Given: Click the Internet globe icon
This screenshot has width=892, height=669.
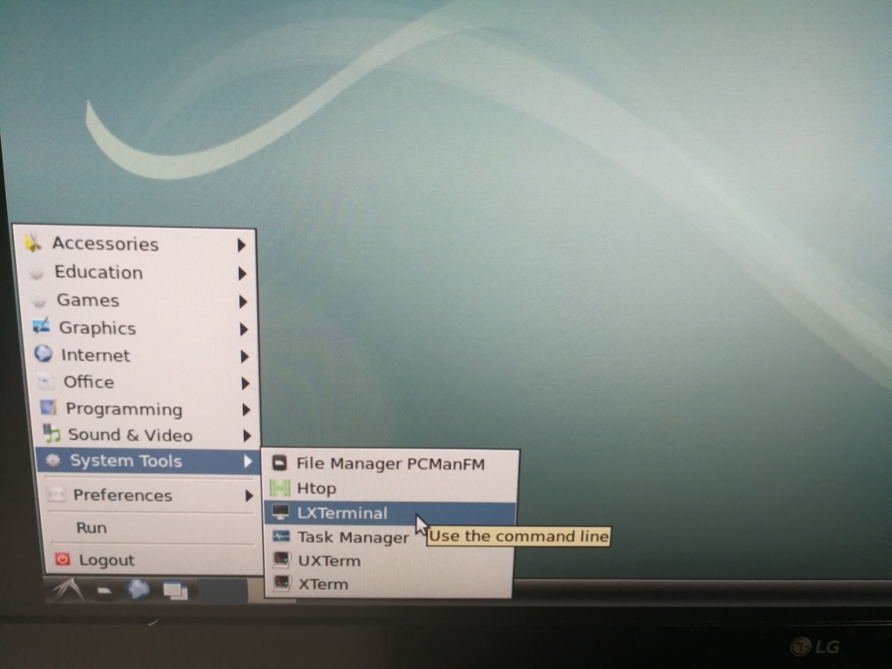Looking at the screenshot, I should click(44, 354).
